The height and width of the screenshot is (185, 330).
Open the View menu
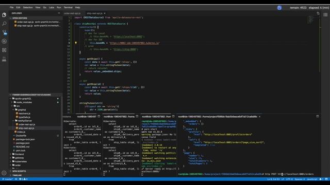[38, 7]
